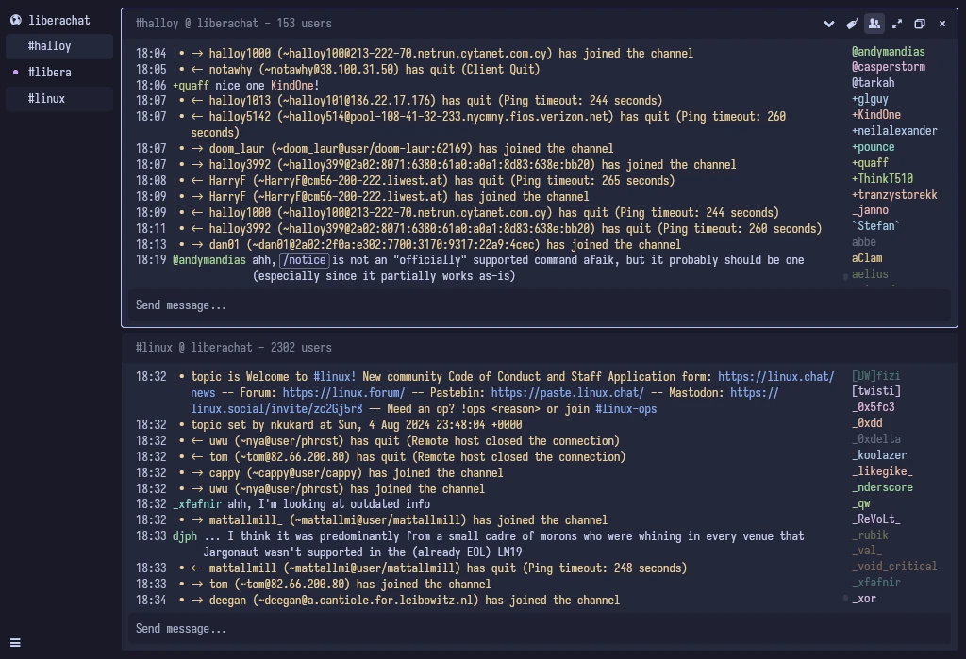966x659 pixels.
Task: Maximize the #halloy pane with arrows icon
Action: [x=897, y=24]
